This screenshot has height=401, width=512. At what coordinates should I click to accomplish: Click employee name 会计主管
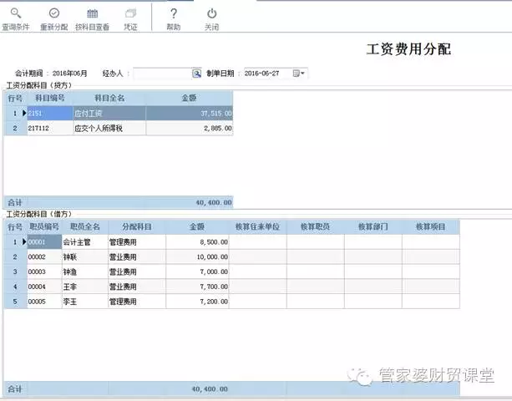85,242
